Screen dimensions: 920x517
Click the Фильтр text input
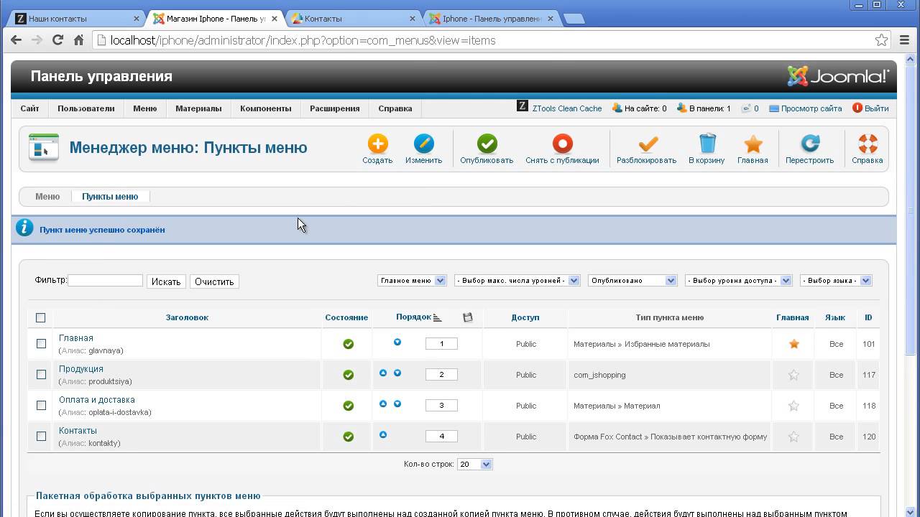coord(105,281)
